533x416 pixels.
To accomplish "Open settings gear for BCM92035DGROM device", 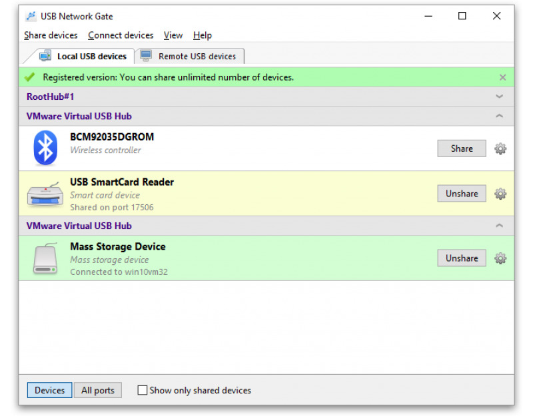I will tap(500, 148).
